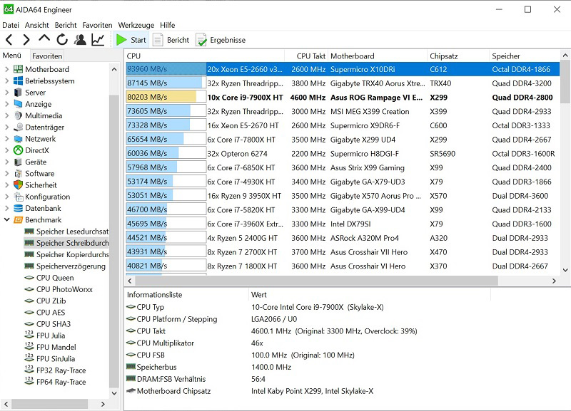Click the sidebar horizontal scrollbar right arrow
This screenshot has width=571, height=411.
[103, 404]
